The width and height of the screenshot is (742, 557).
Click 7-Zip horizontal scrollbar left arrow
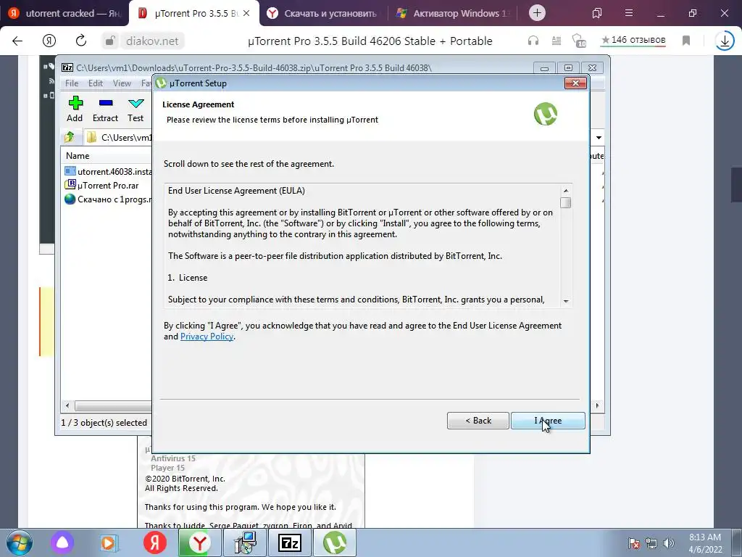point(67,406)
